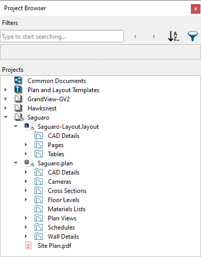Select the Cross Sections label
This screenshot has height=257, width=201.
[x=67, y=191]
